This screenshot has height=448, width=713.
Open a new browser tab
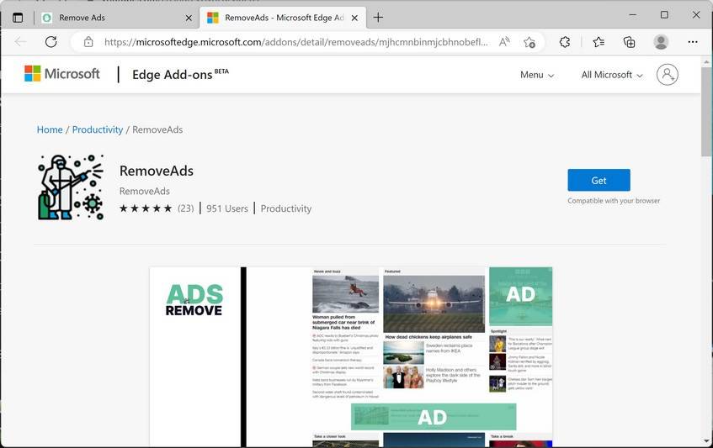[x=378, y=18]
